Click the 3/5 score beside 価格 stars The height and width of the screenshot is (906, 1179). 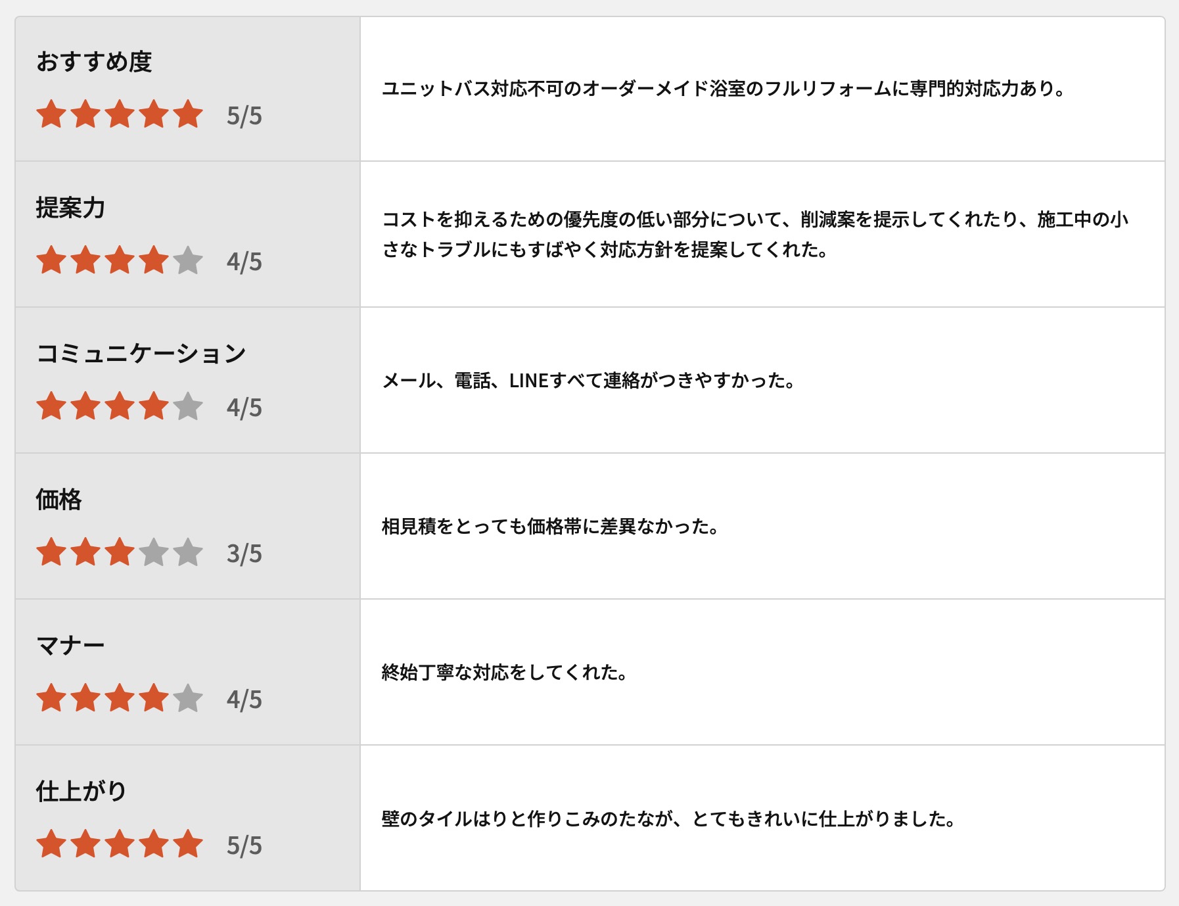pyautogui.click(x=244, y=554)
